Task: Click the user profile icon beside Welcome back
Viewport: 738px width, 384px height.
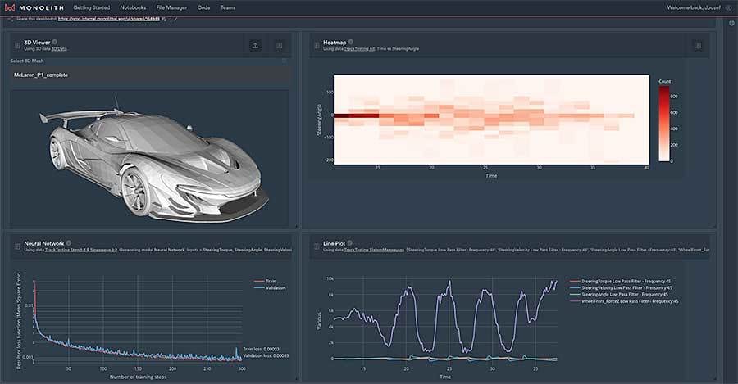Action: [729, 7]
